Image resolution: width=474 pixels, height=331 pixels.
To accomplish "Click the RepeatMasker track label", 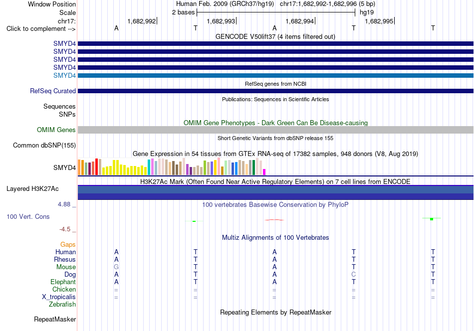I will 55,319.
